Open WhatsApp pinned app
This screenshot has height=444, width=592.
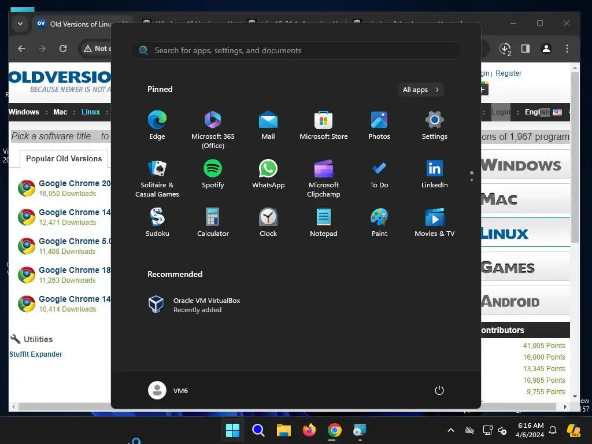268,174
